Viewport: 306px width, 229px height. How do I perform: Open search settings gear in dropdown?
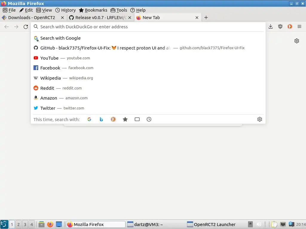tap(260, 119)
